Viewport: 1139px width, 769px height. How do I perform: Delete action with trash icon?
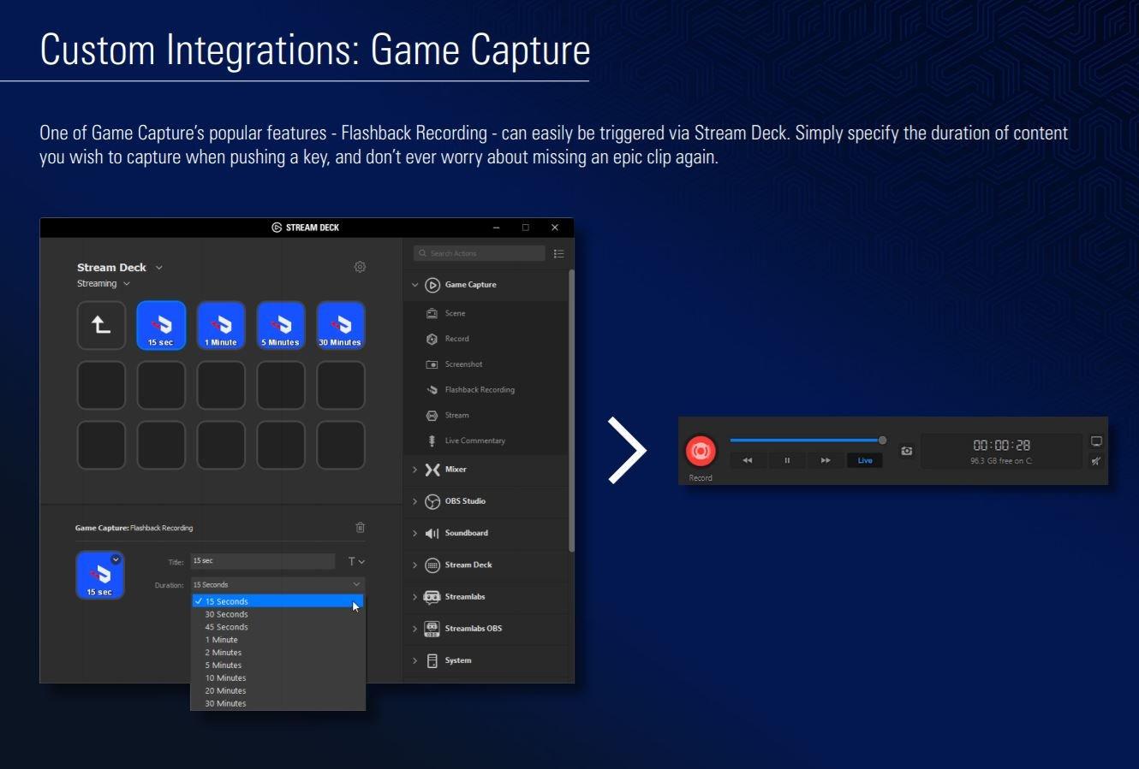pos(360,528)
